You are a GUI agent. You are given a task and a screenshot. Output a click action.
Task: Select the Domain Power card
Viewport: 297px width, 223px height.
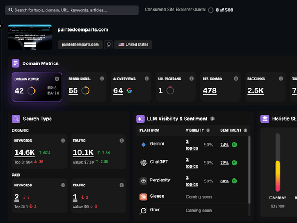(37, 87)
